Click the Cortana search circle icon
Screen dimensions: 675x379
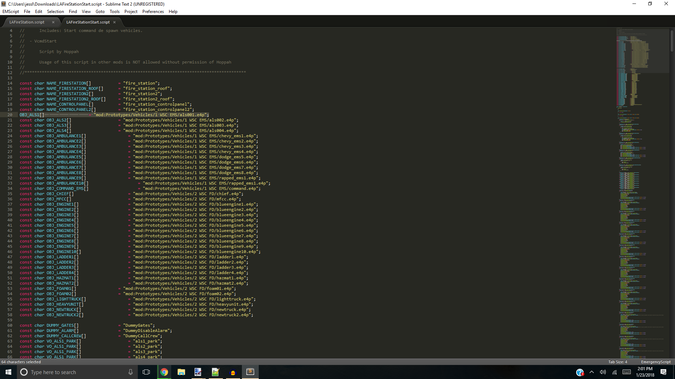24,372
